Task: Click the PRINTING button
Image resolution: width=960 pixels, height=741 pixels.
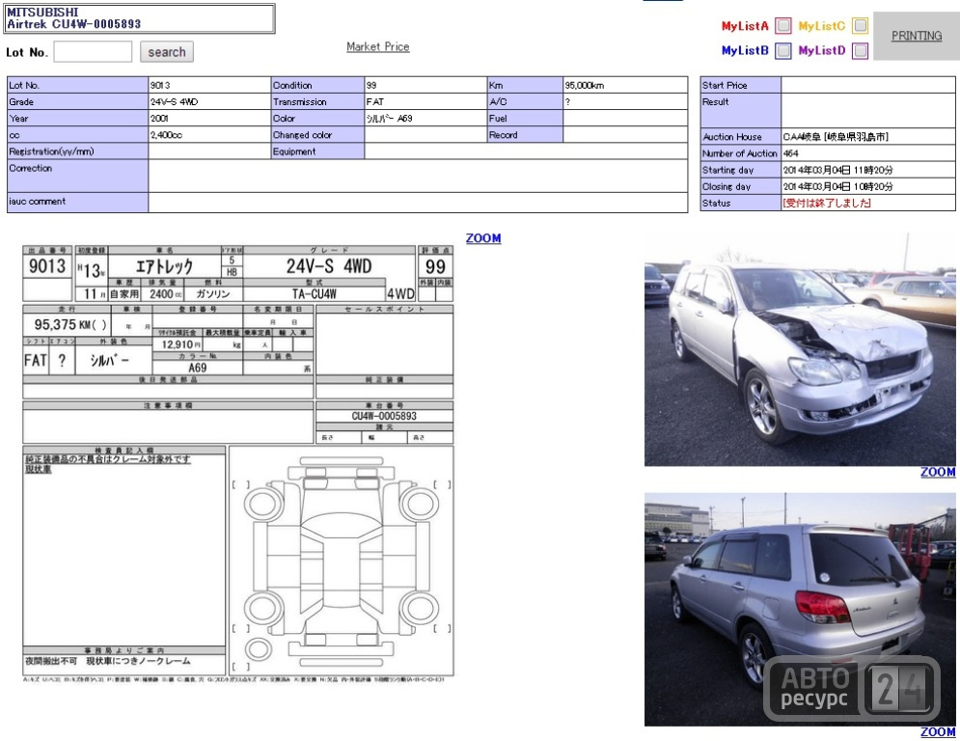Action: (916, 36)
